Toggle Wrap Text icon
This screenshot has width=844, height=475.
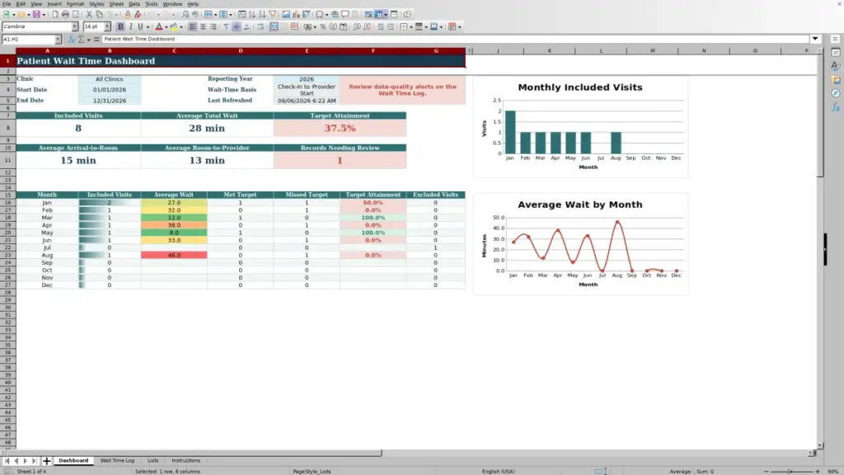click(260, 26)
